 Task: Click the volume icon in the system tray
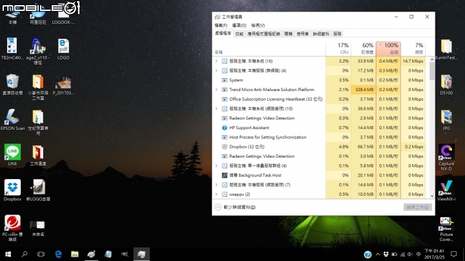[x=410, y=254]
